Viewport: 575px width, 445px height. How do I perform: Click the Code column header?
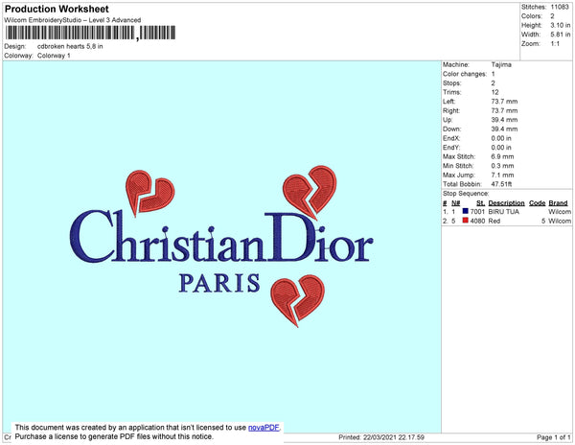coord(538,203)
